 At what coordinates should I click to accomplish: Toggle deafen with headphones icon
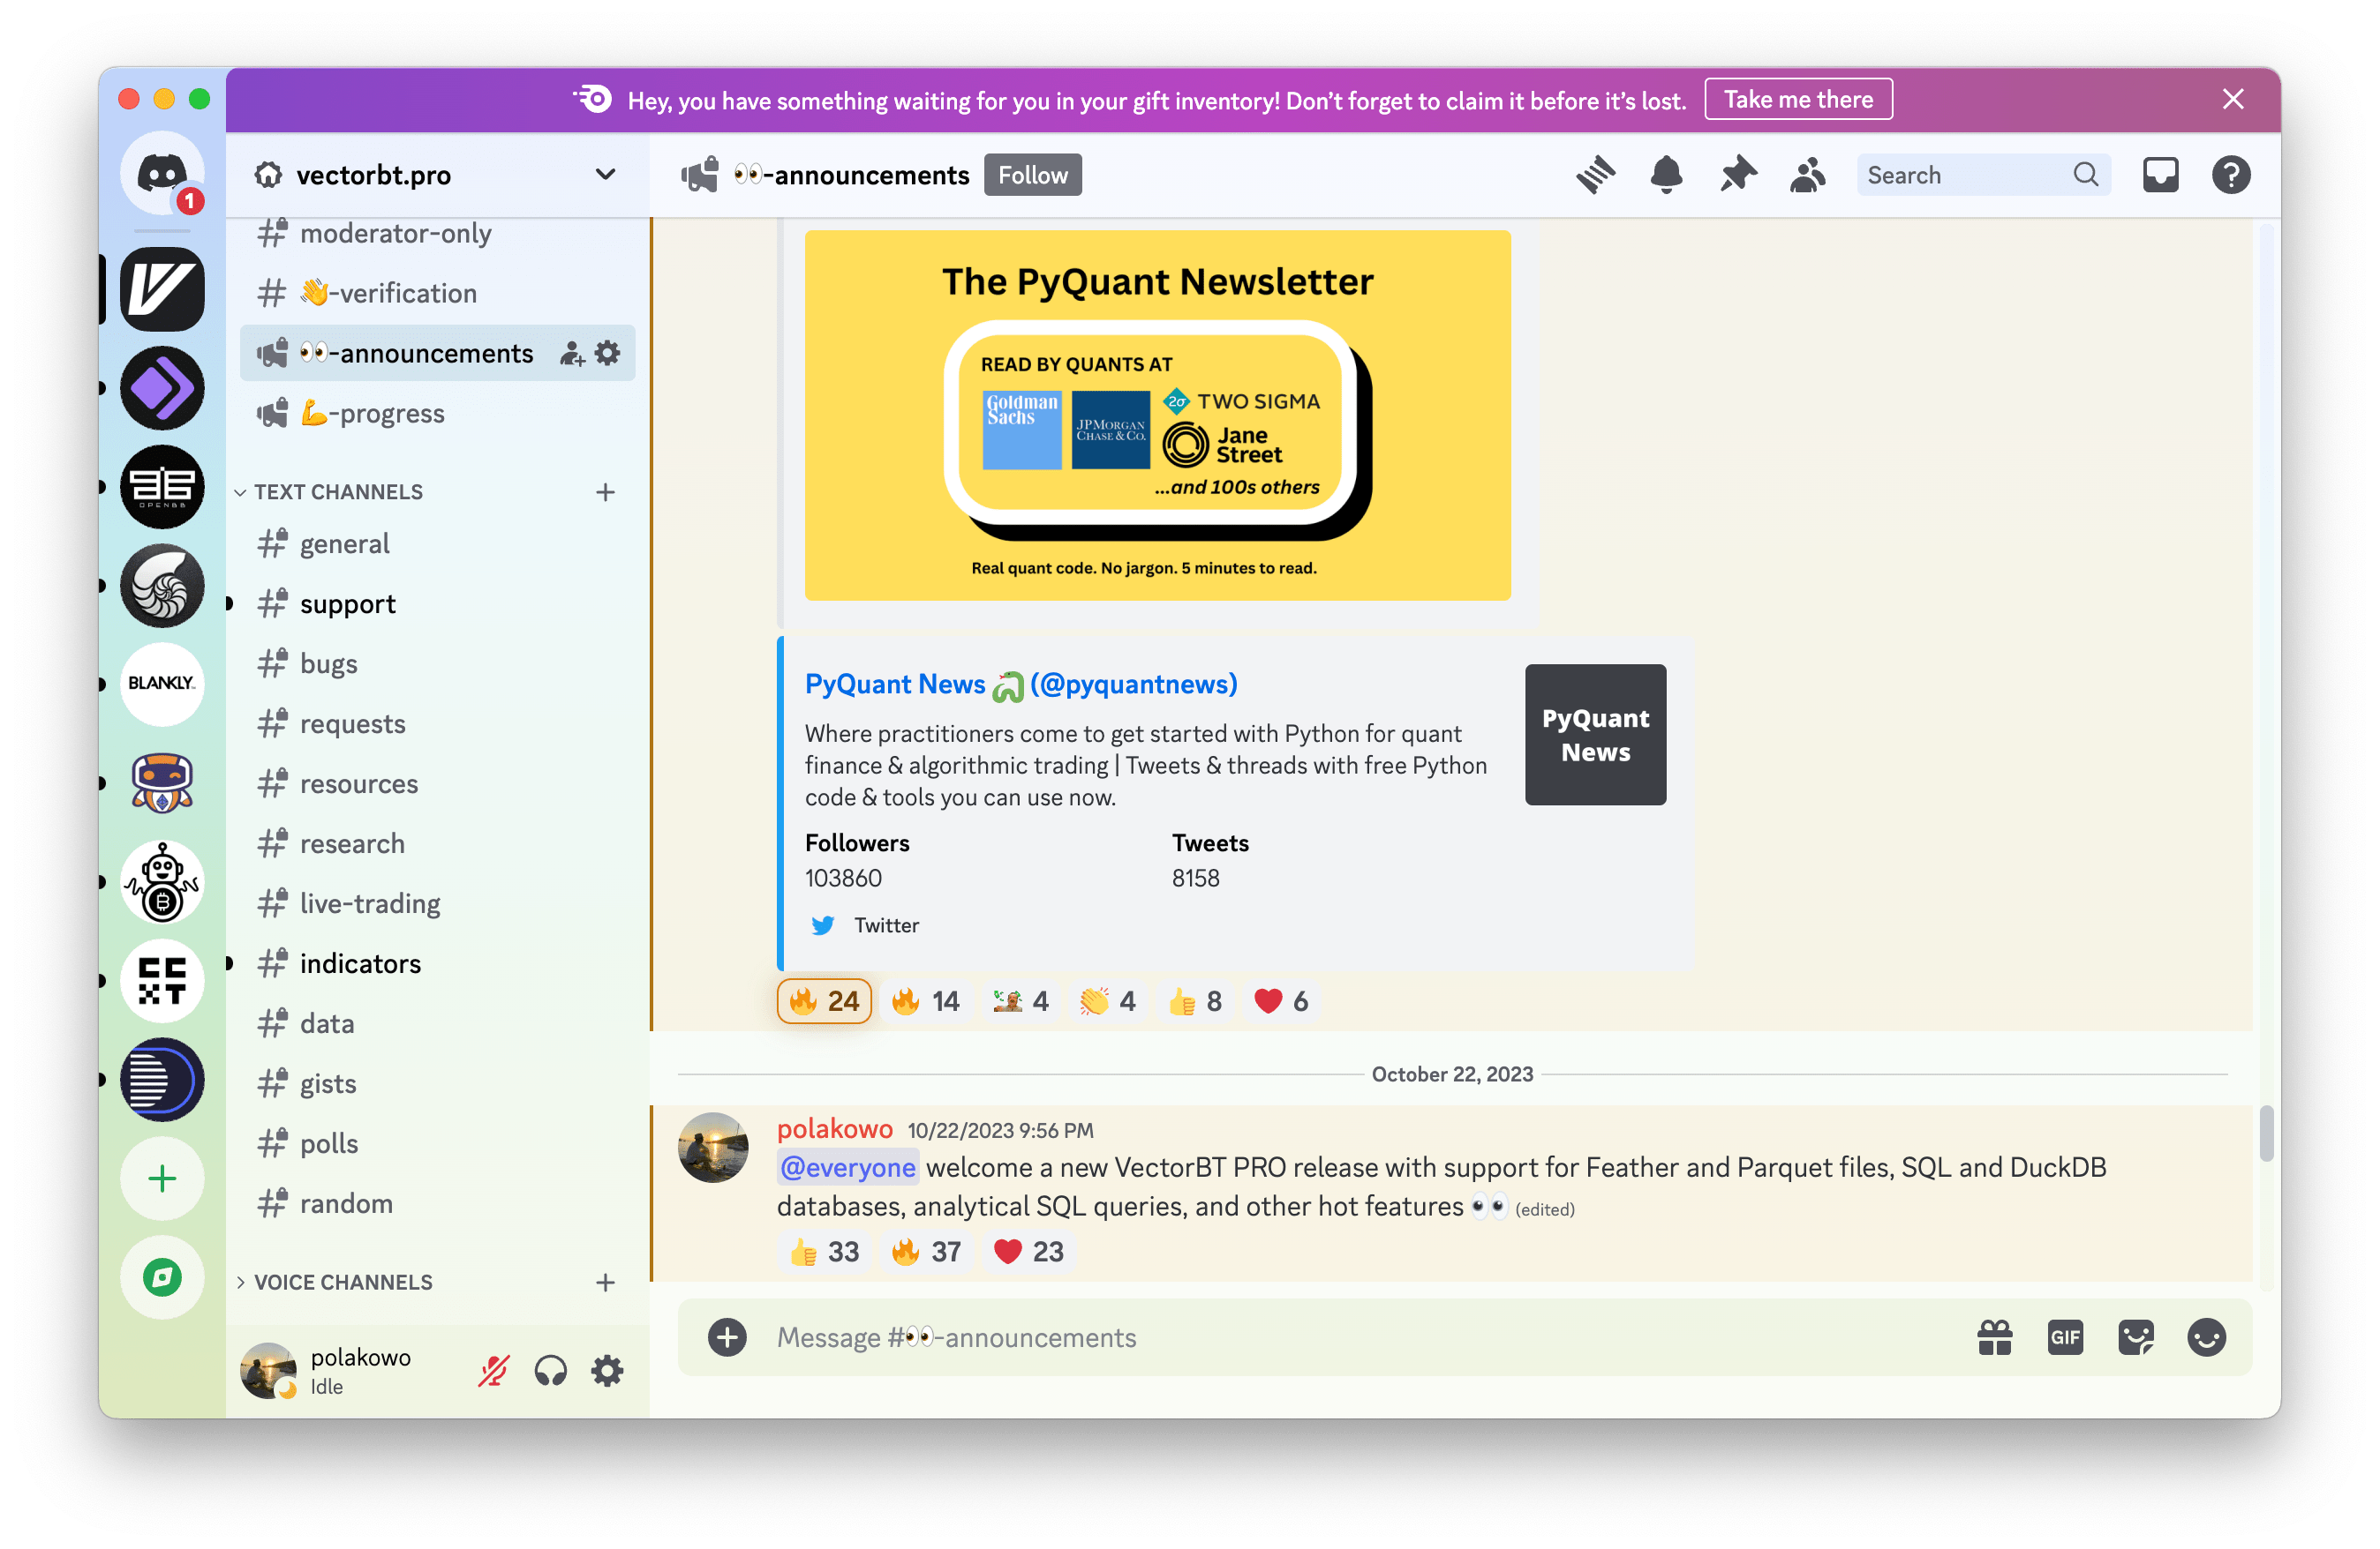point(550,1370)
